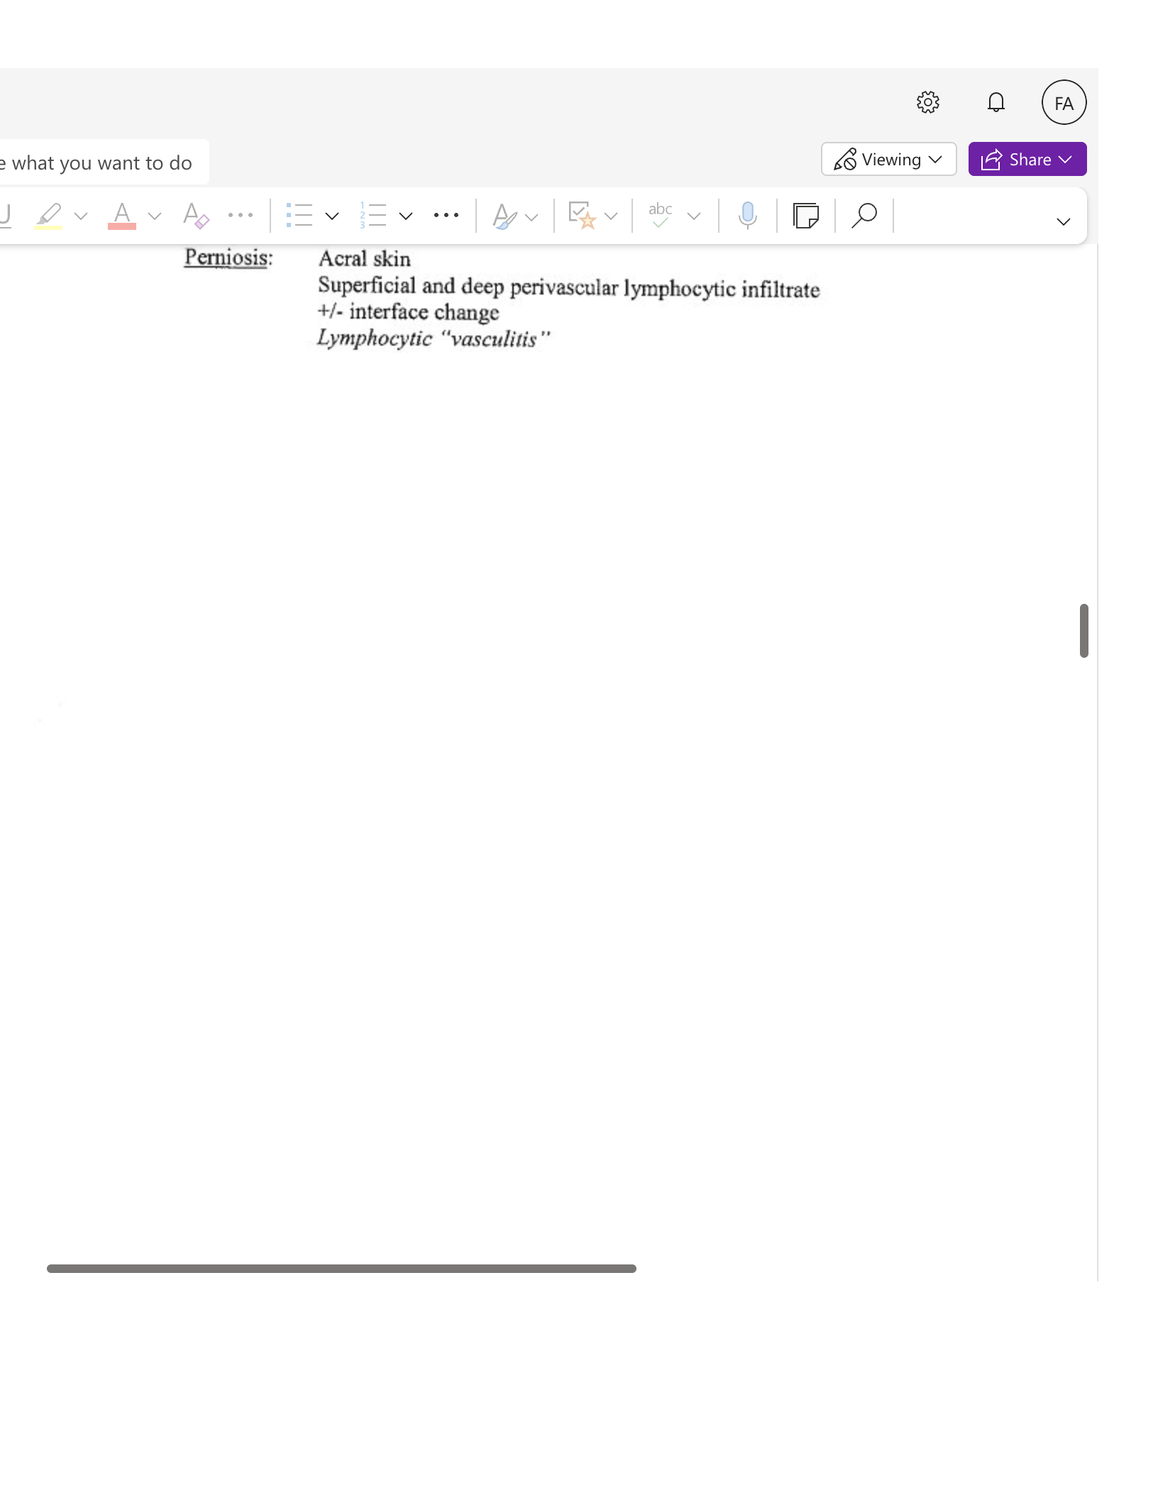
Task: Expand the ribbon with the chevron
Action: 1063,221
